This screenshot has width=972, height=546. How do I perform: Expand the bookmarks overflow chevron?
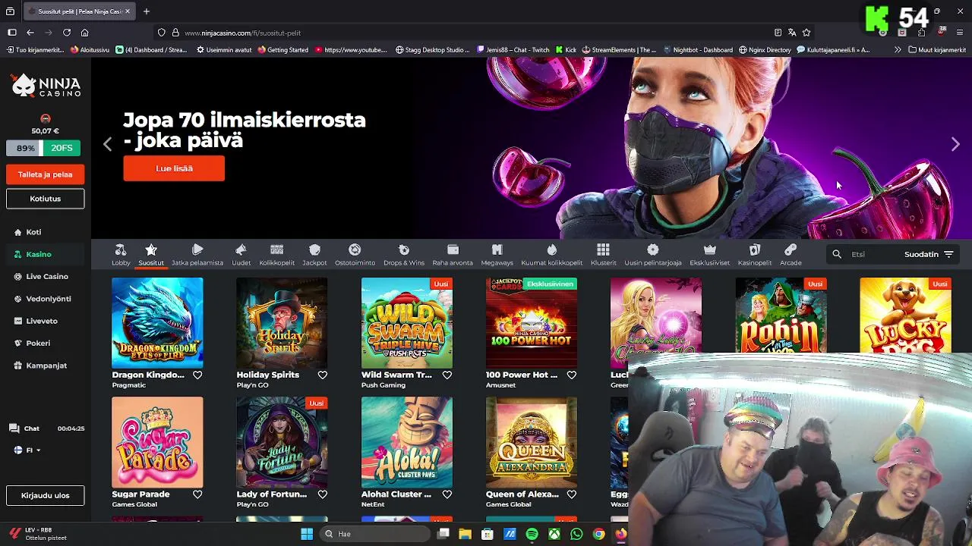tap(898, 50)
